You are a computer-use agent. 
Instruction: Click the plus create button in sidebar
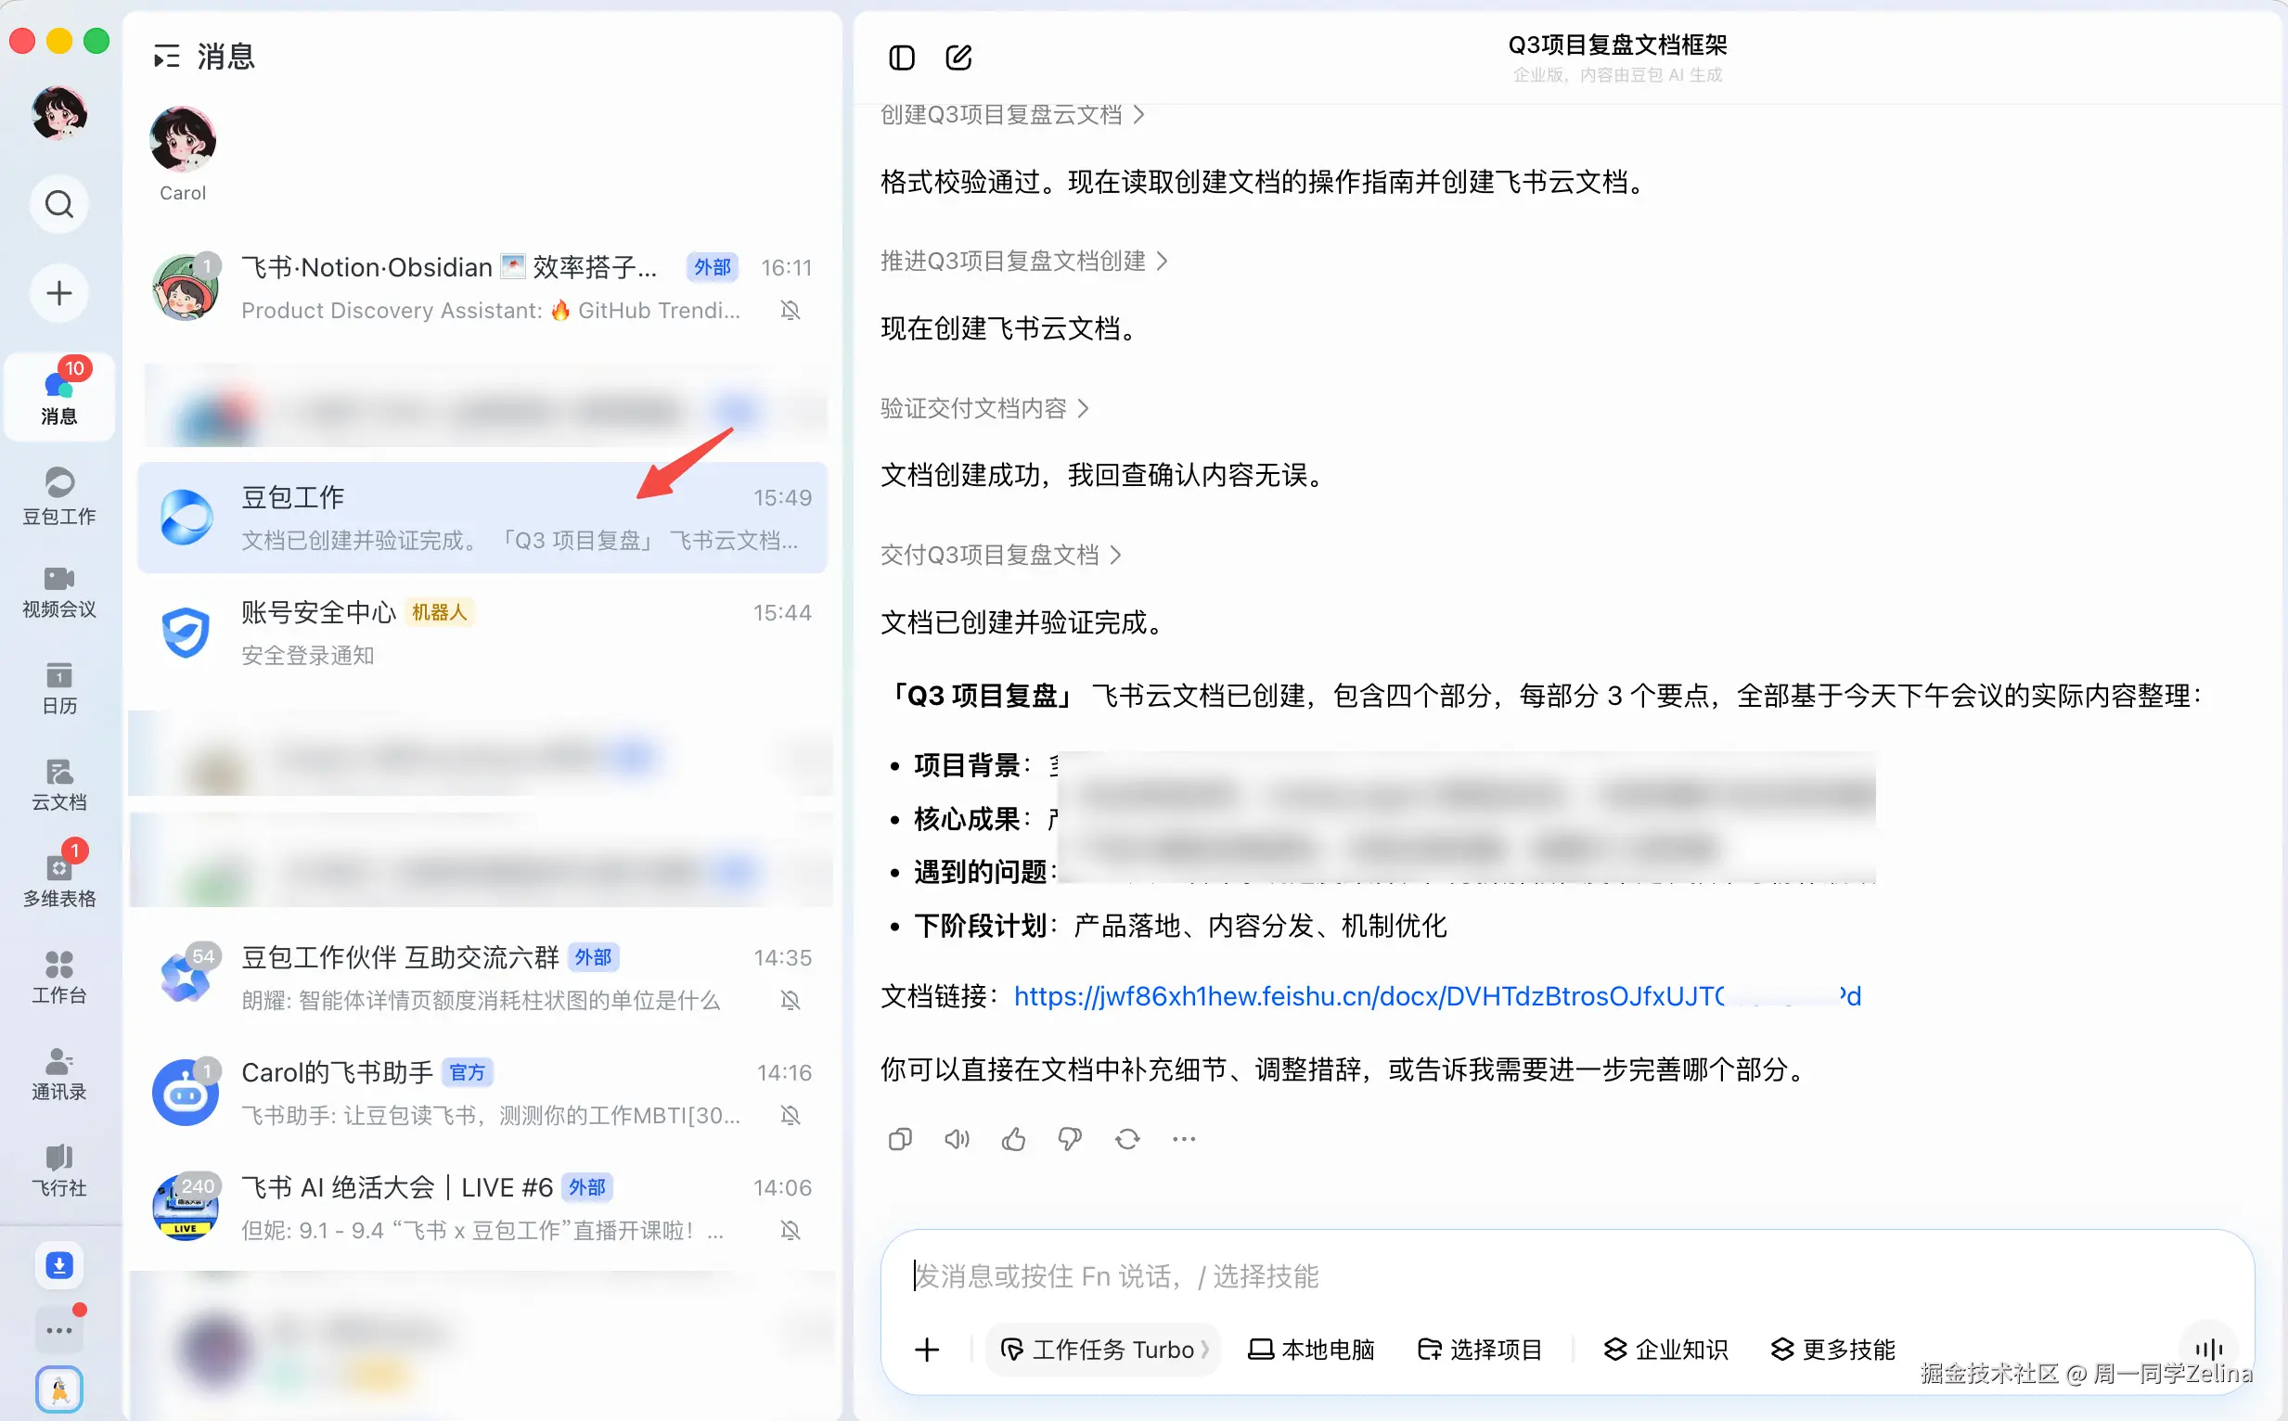tap(59, 293)
